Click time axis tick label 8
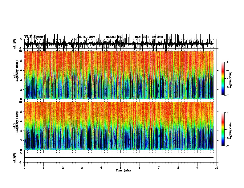Image resolution: width=244 pixels, height=188 pixels. [178, 168]
